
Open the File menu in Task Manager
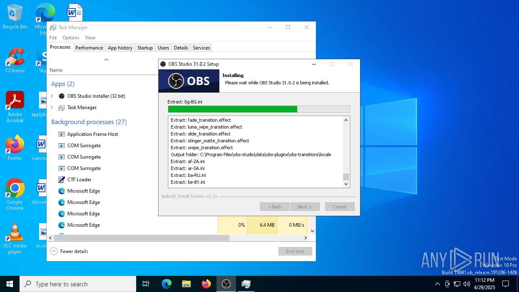coord(53,38)
